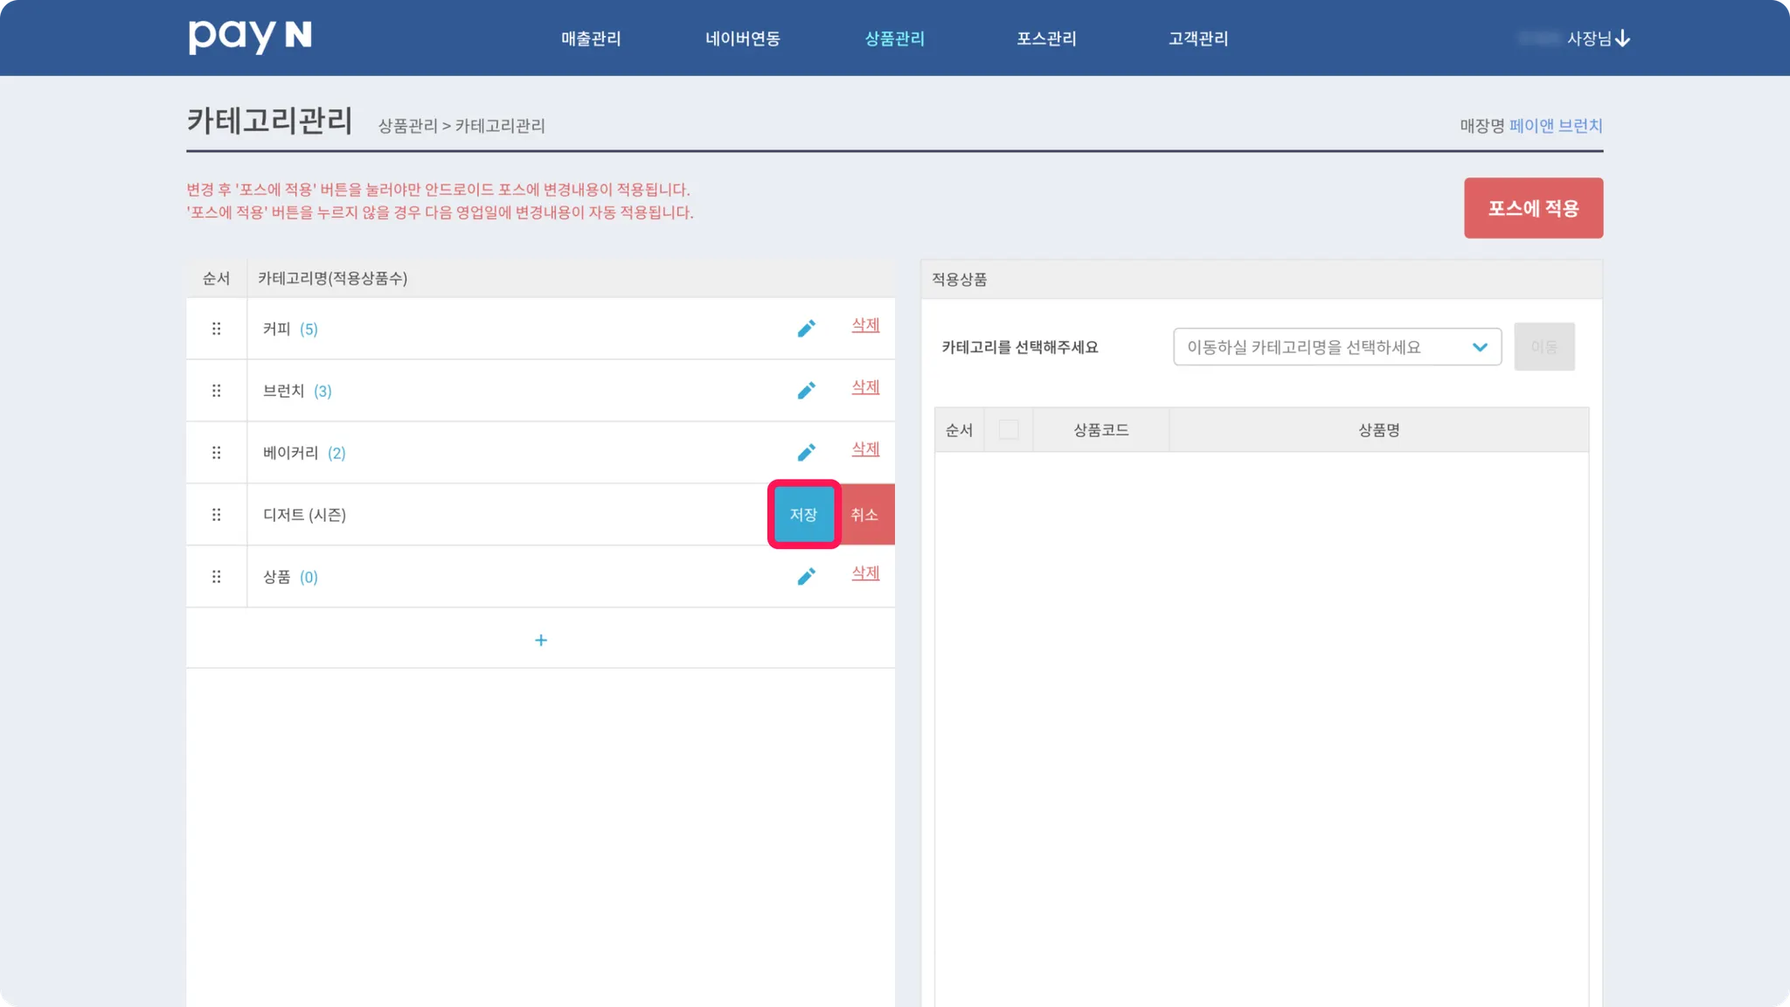Click the drag handle for 상품 row

(x=216, y=577)
